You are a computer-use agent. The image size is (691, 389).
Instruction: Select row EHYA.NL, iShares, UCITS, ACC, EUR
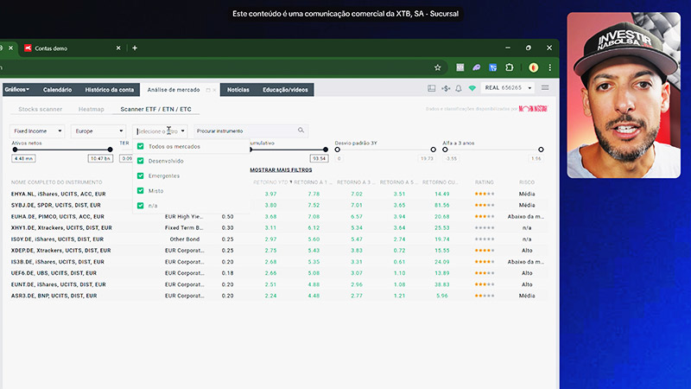[x=279, y=194]
